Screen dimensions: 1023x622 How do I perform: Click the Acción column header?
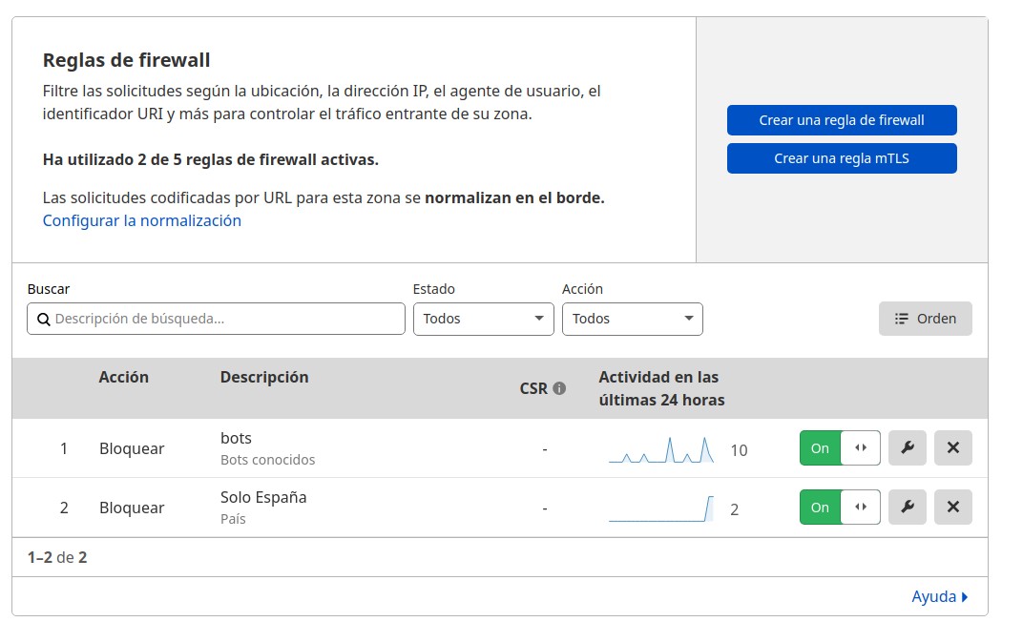tap(124, 377)
